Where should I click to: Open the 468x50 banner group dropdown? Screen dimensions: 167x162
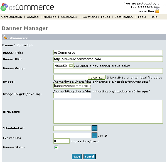63,66
